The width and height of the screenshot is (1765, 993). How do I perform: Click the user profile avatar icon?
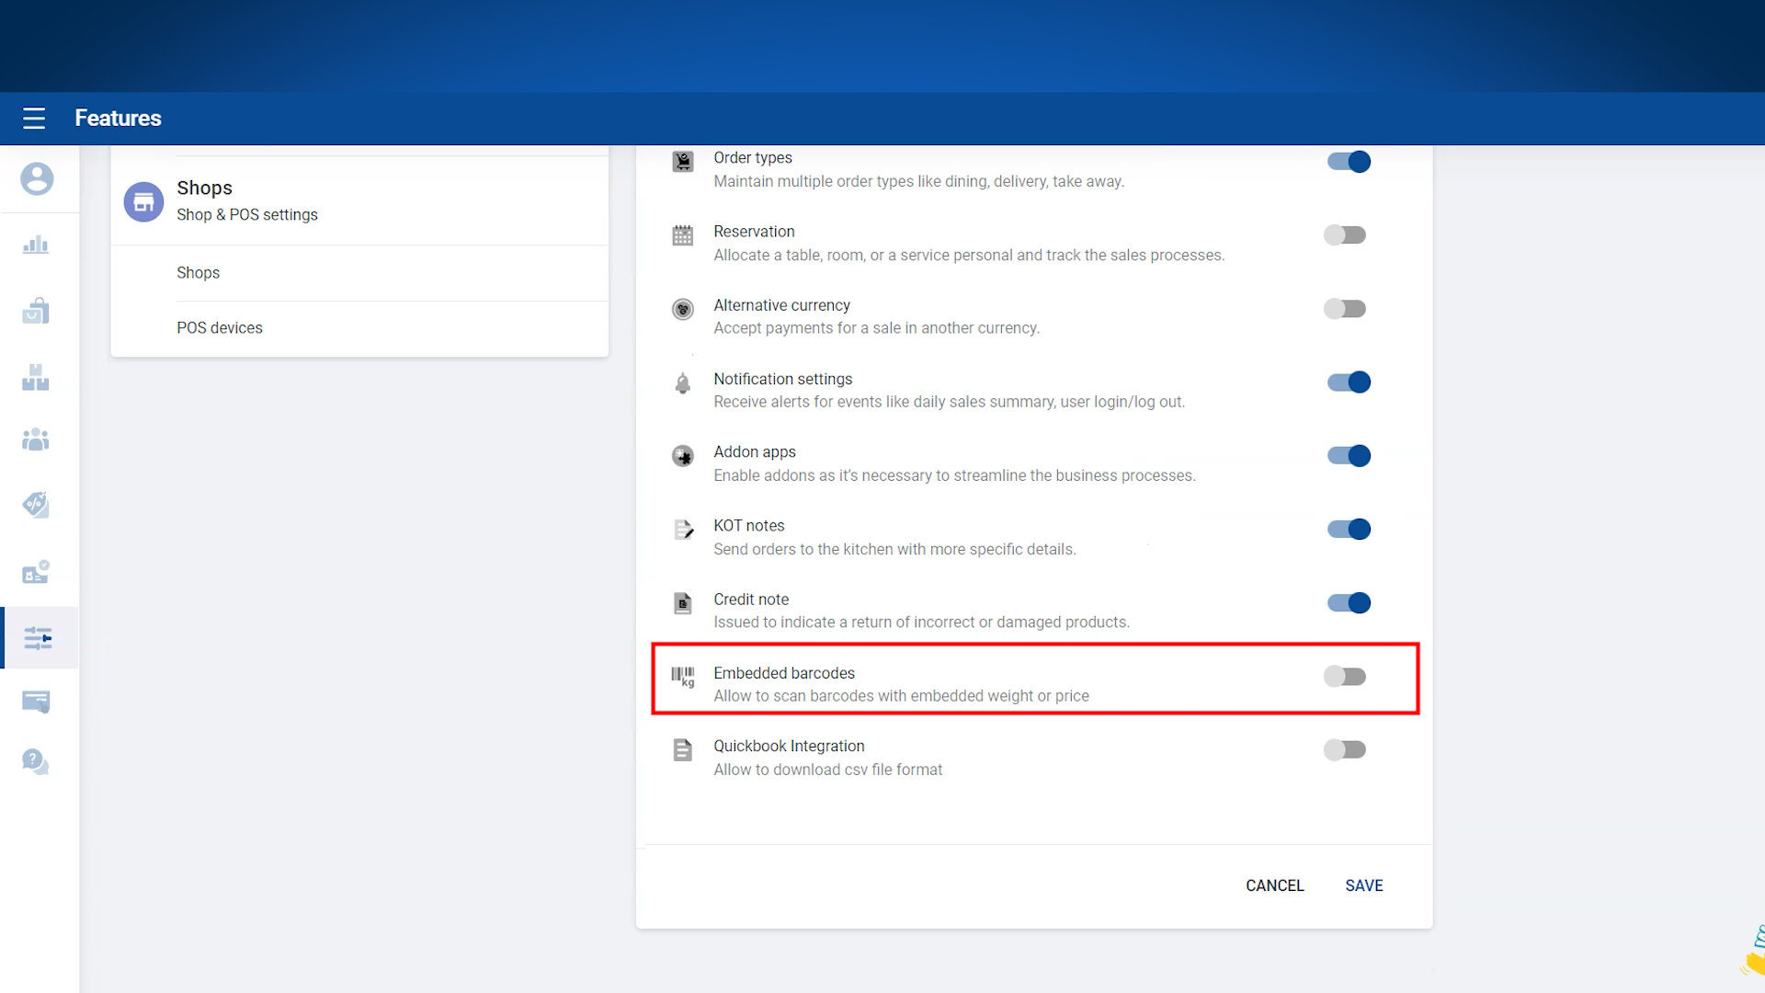37,178
